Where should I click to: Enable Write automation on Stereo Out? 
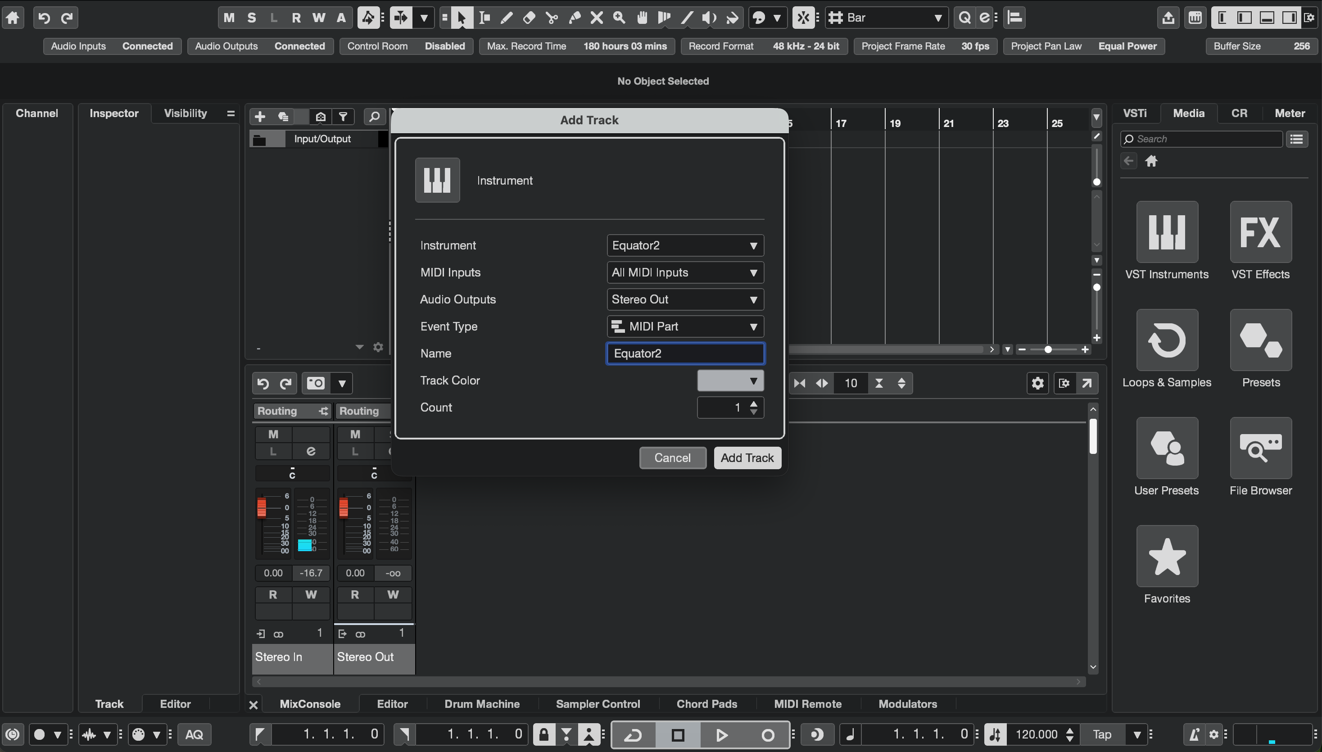tap(393, 594)
